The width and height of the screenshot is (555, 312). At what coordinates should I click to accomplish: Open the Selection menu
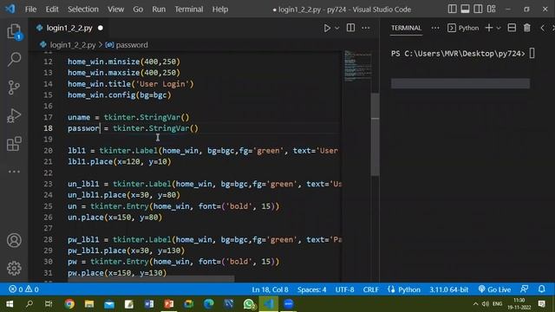click(x=83, y=10)
